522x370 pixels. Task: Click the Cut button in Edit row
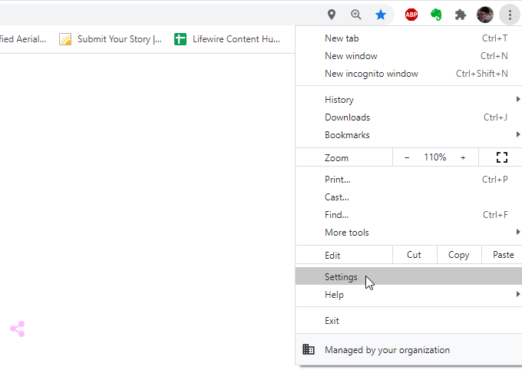[414, 255]
